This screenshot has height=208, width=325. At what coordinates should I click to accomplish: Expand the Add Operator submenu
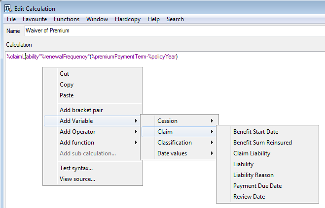point(77,132)
